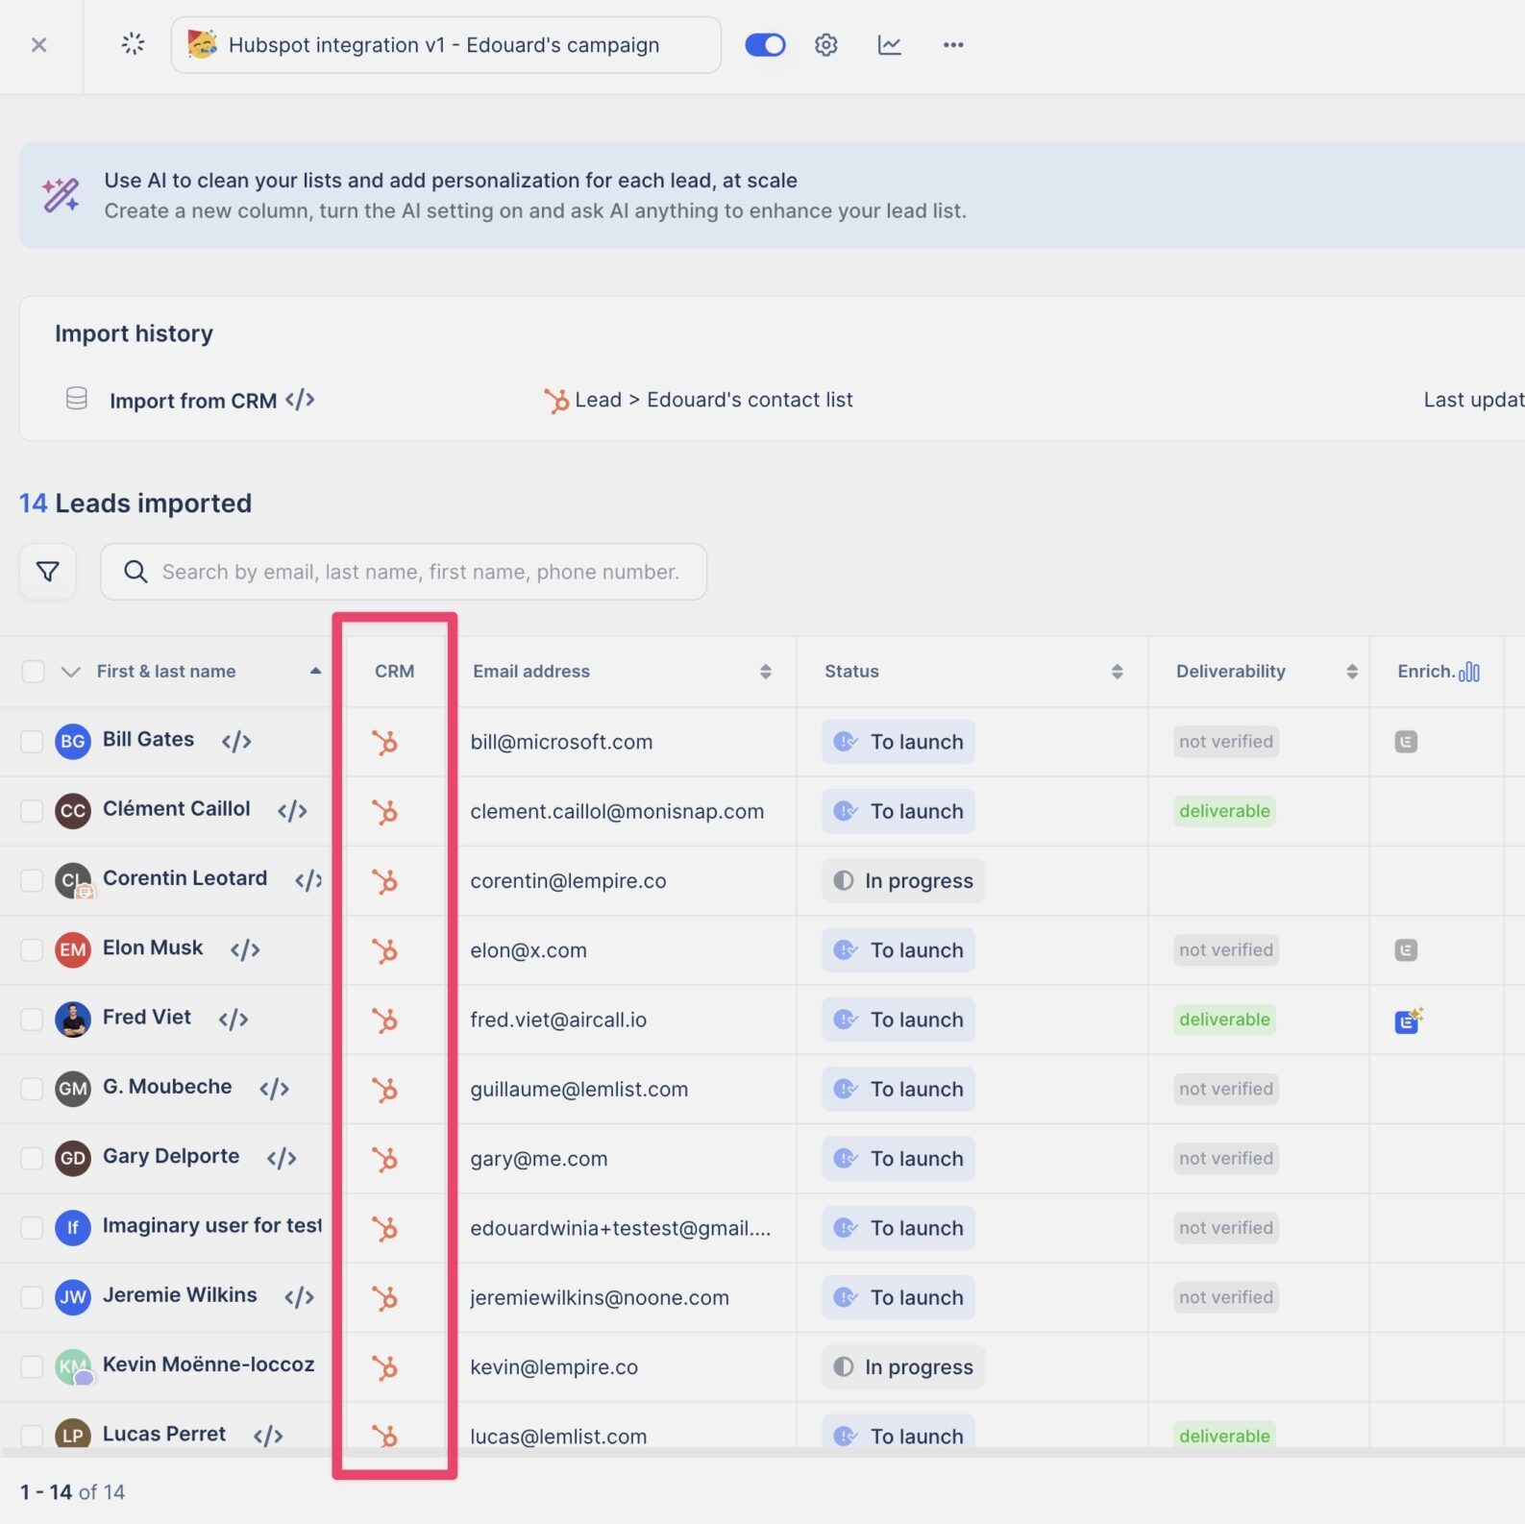Click the code icon next to Import from CRM
Image resolution: width=1525 pixels, height=1524 pixels.
[x=301, y=400]
